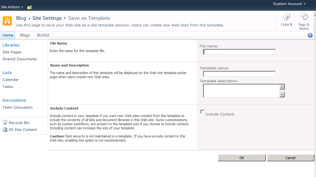
Task: Open the Shared Documents library link
Action: 19,59
